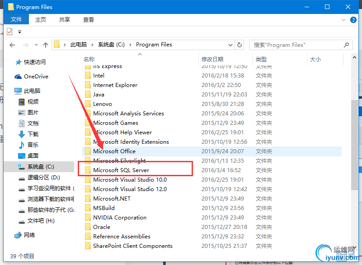Viewport: 362px width, 265px height.
Task: Select 快速访问 in the navigation pane
Action: coord(30,62)
